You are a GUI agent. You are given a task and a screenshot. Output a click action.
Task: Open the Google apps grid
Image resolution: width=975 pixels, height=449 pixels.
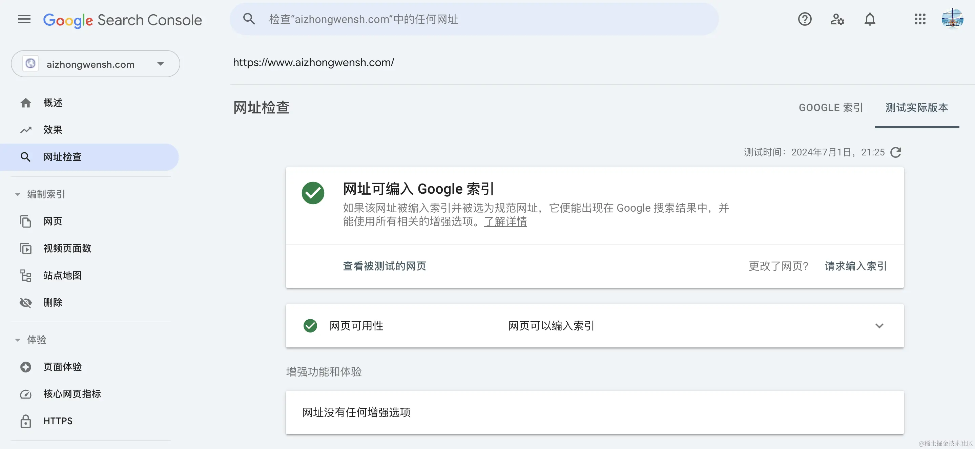pyautogui.click(x=920, y=19)
